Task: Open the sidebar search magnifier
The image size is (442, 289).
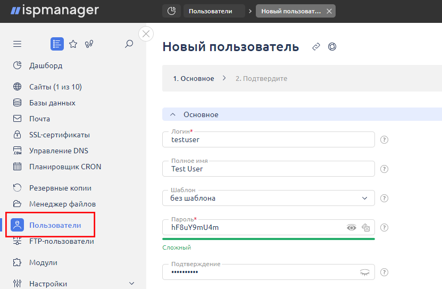Action: pyautogui.click(x=129, y=44)
